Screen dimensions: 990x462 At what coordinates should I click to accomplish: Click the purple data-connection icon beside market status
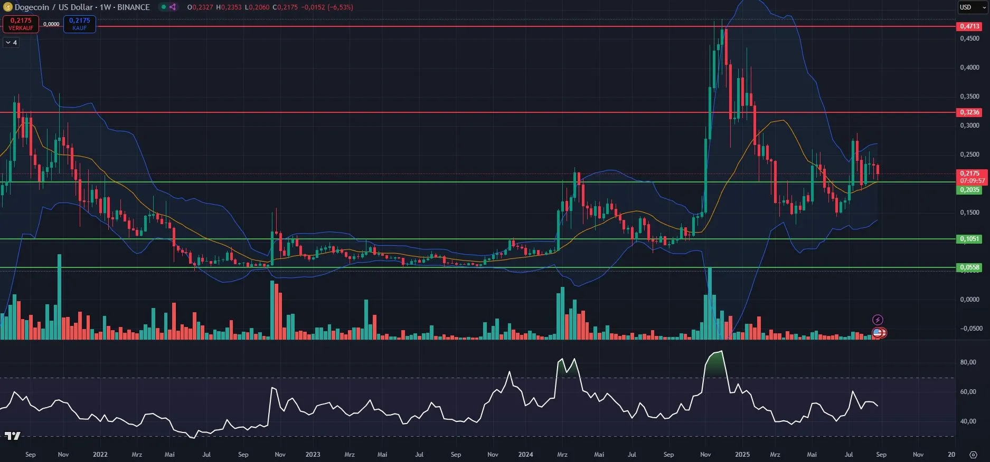click(x=173, y=7)
